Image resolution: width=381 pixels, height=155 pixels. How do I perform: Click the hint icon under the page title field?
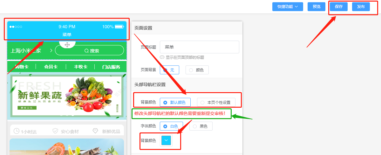pyautogui.click(x=162, y=57)
